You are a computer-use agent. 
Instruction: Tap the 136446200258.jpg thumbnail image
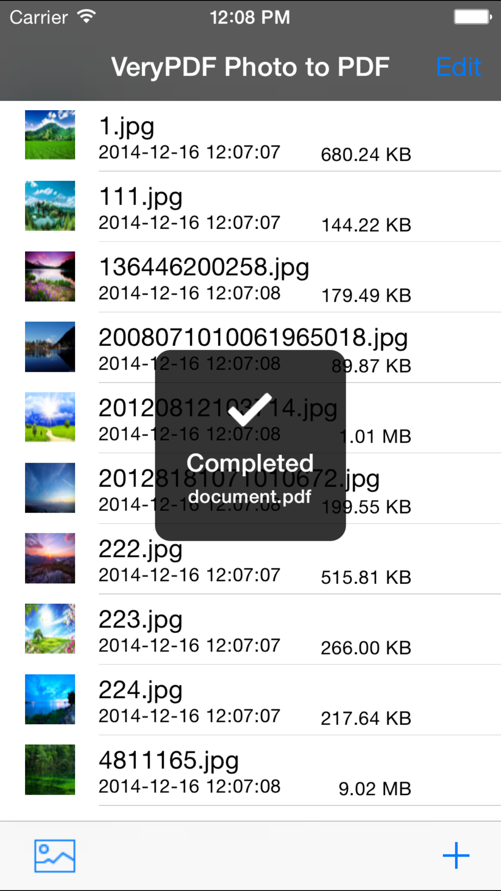[50, 276]
